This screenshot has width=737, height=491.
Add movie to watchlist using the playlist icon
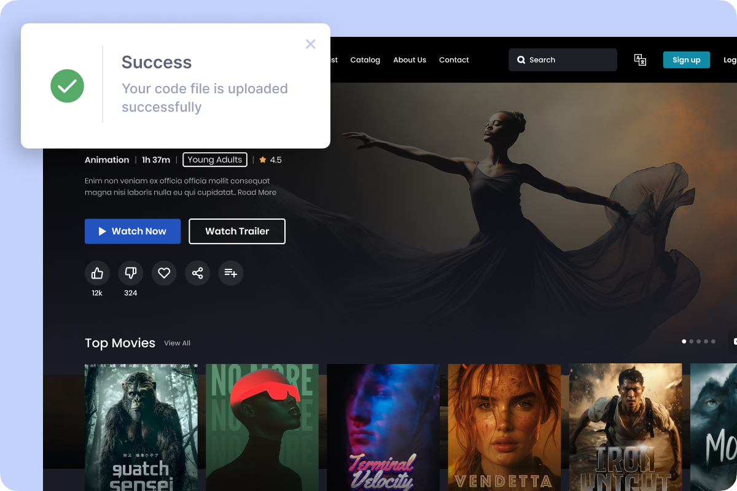230,273
